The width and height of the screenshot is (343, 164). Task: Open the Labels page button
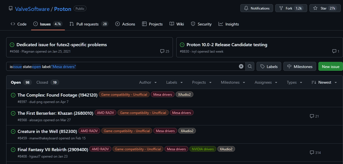click(269, 66)
